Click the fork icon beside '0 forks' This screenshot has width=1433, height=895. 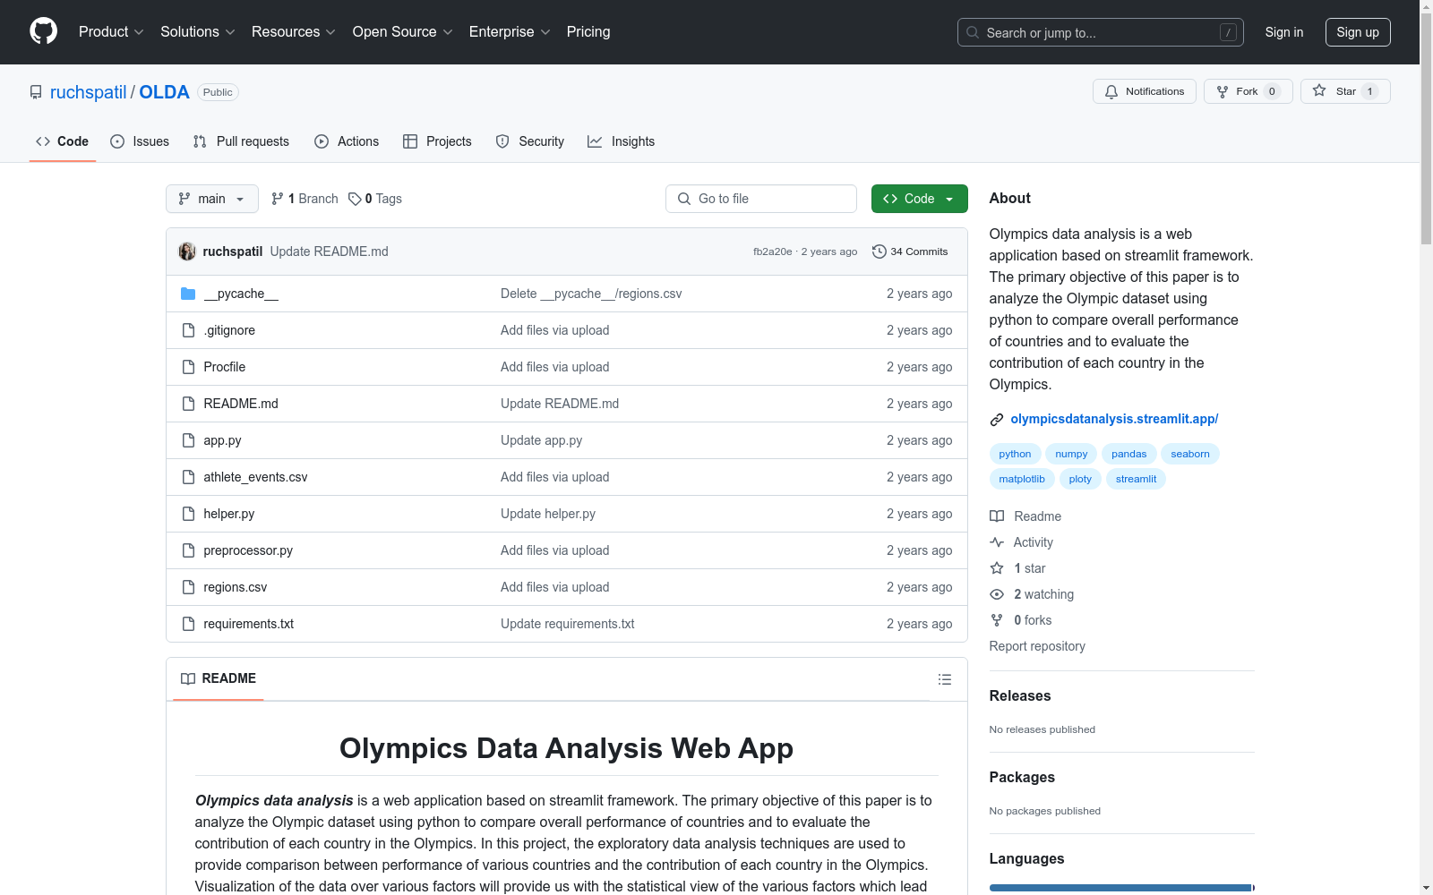point(997,620)
